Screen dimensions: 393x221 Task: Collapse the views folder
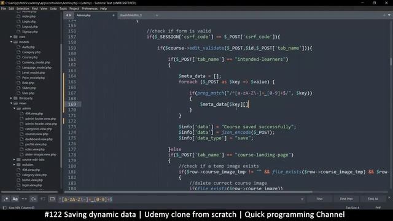click(11, 103)
